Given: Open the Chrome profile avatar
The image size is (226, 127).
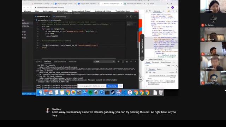Looking at the screenshot, I should tap(173, 7).
